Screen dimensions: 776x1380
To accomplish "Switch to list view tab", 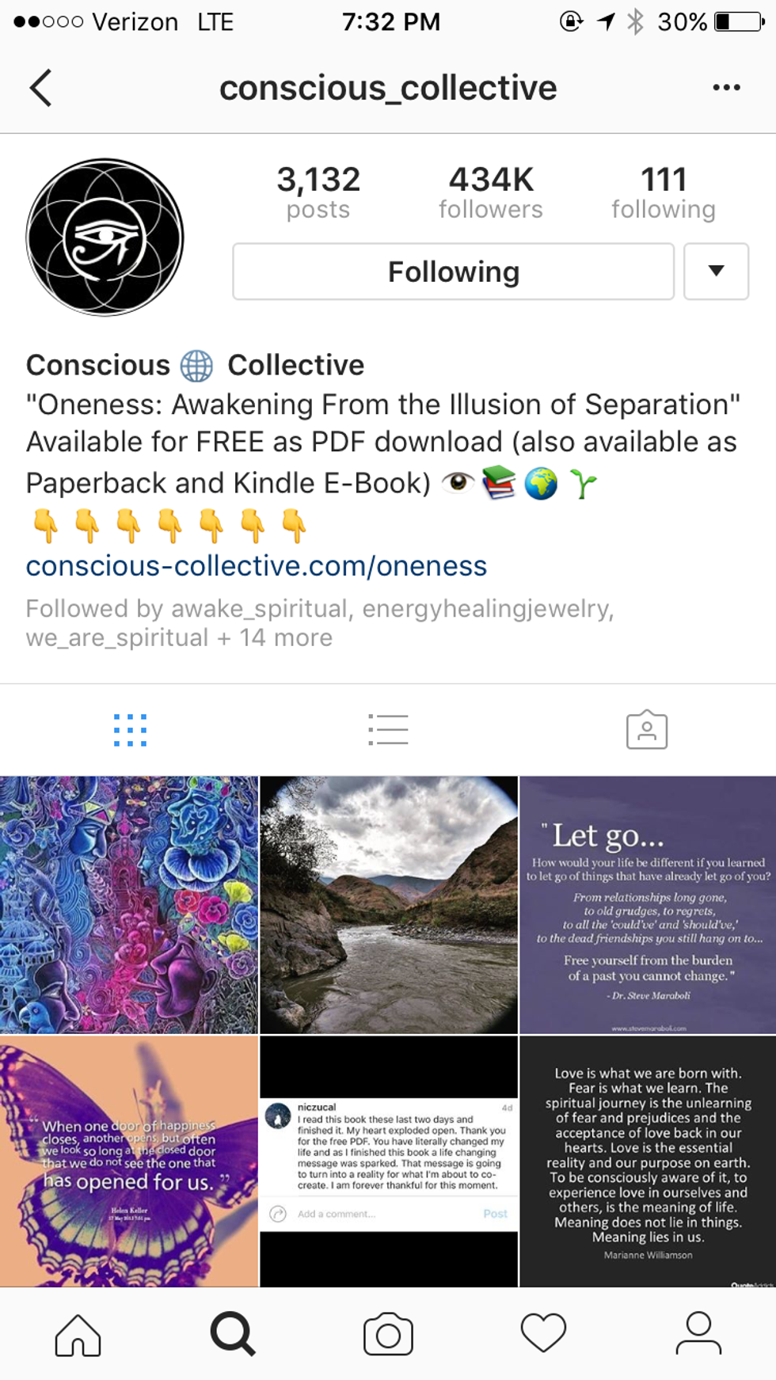I will [x=388, y=730].
